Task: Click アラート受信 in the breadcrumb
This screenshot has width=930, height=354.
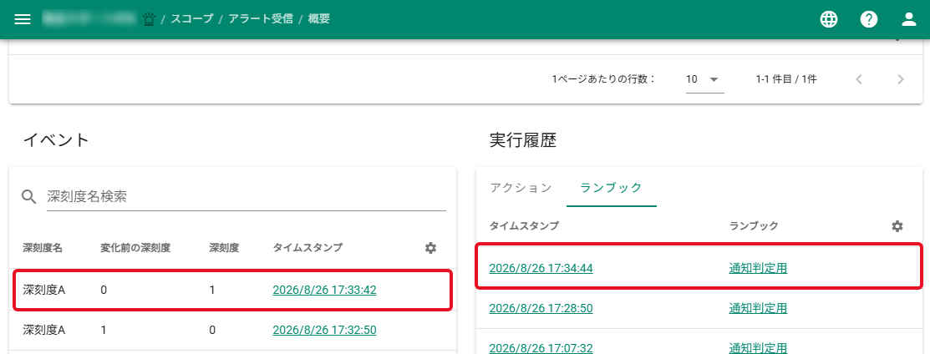Action: (261, 19)
